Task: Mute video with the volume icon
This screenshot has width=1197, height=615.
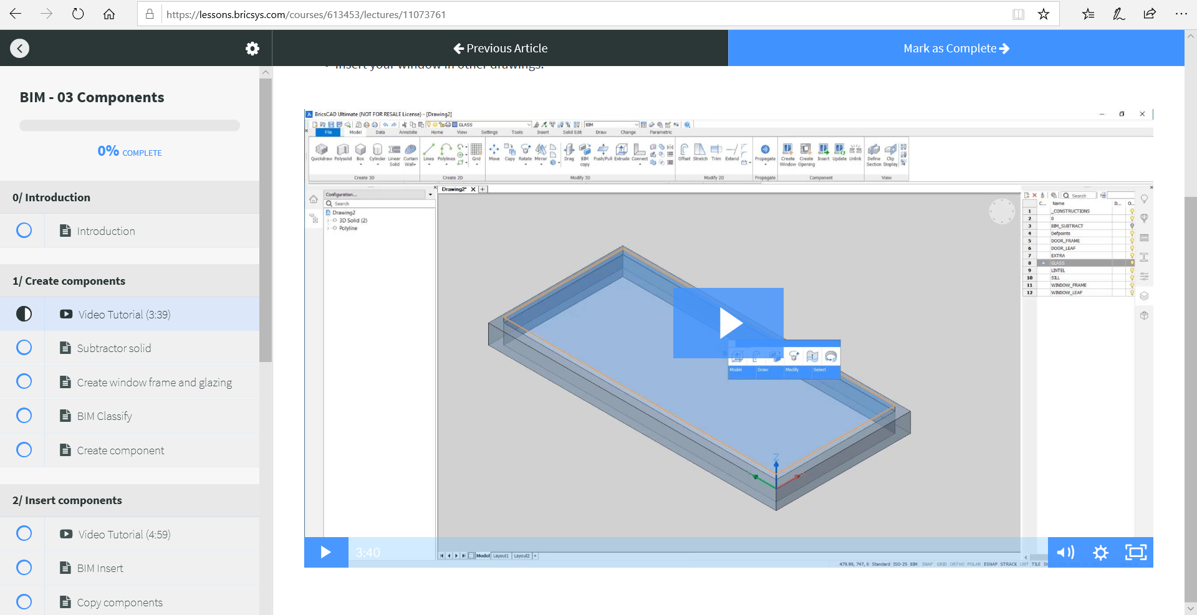Action: [1065, 552]
